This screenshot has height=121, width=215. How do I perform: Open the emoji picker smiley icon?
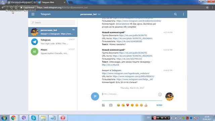click(x=160, y=94)
